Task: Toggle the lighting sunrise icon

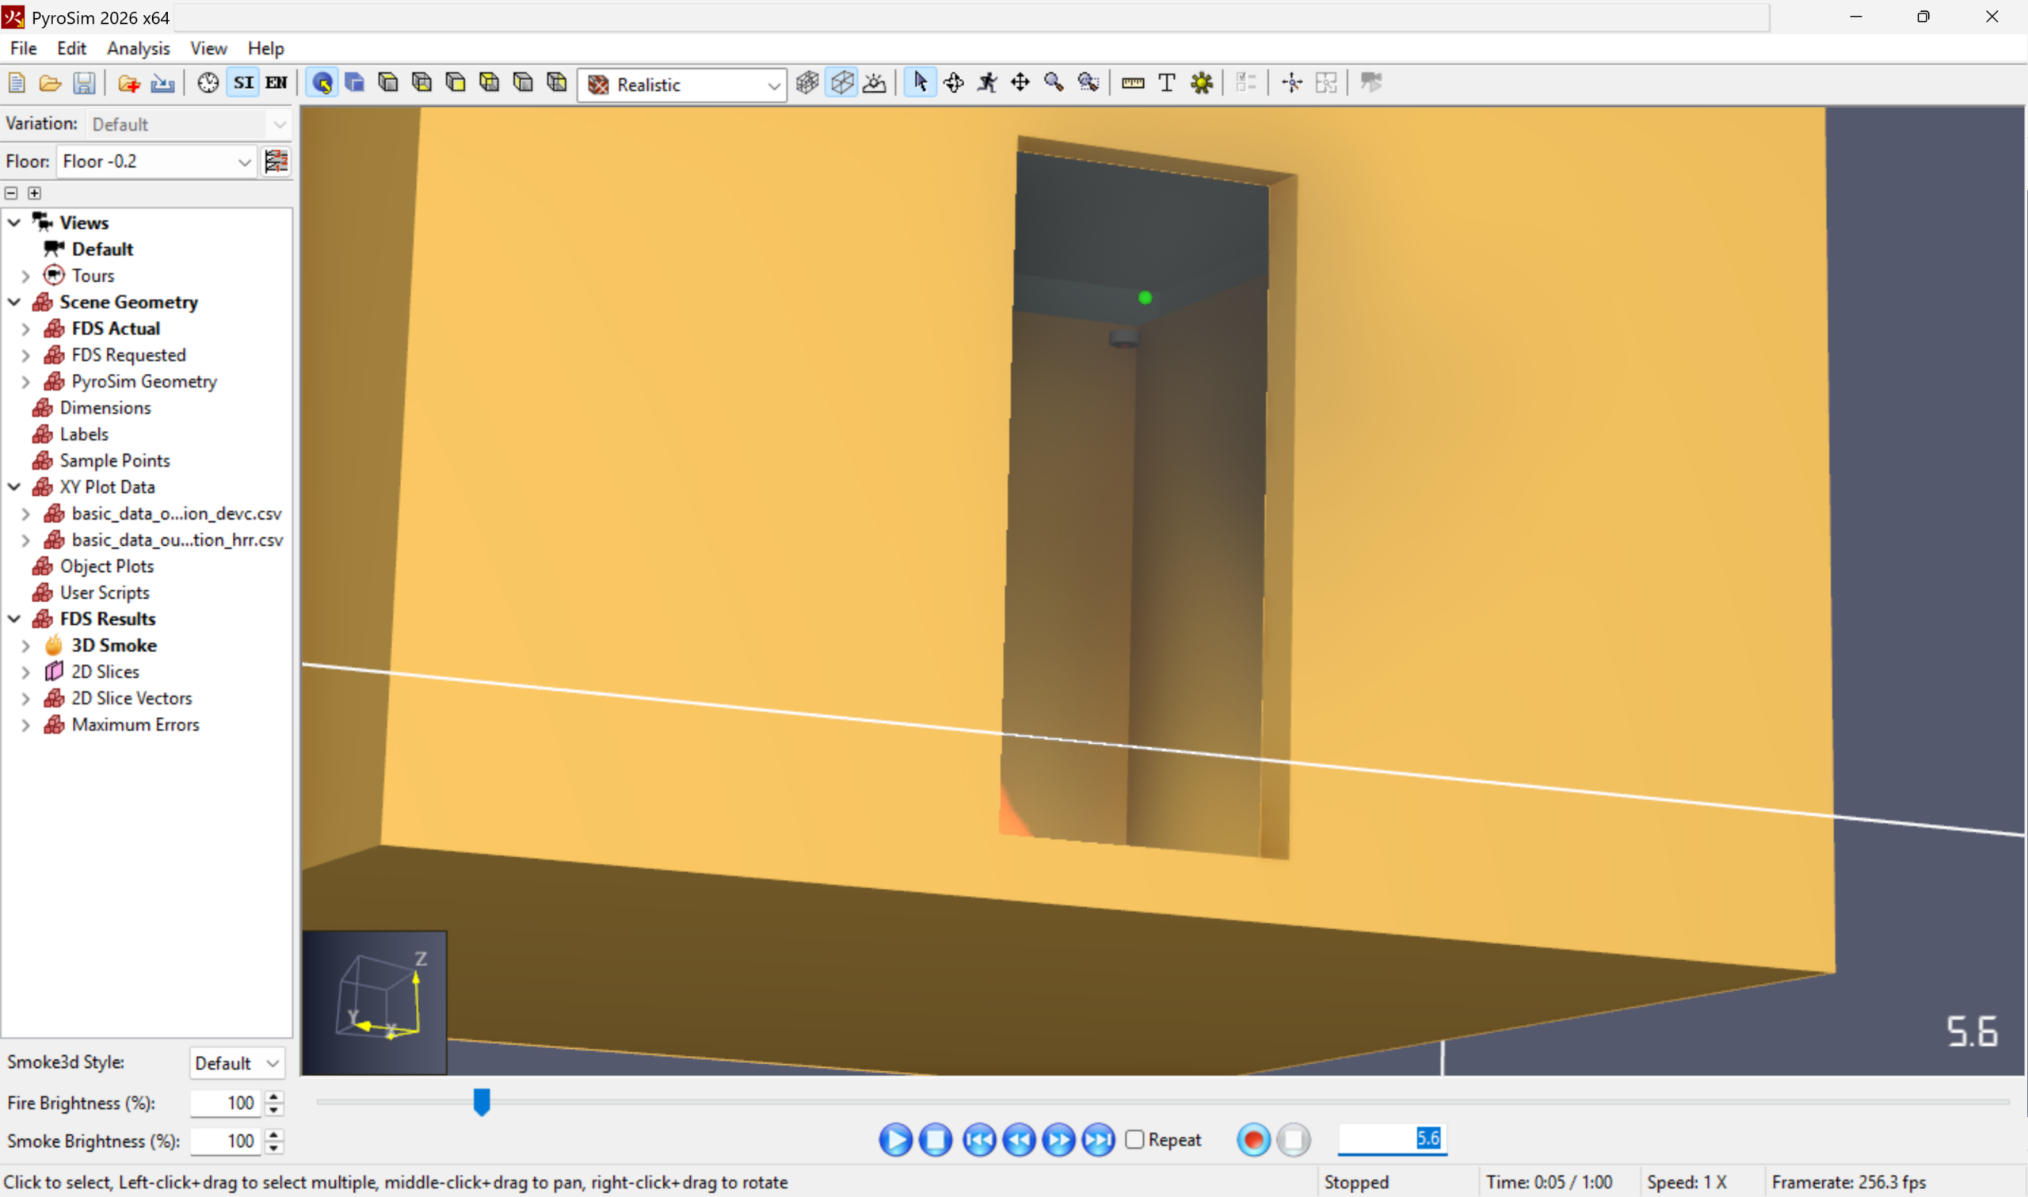Action: [x=875, y=83]
